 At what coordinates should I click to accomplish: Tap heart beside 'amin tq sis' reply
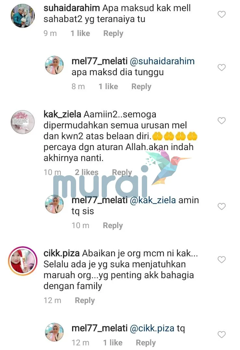tap(221, 206)
